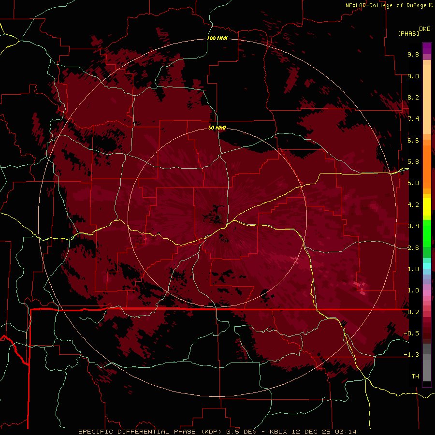Click the 50 NMI range ring label
Screen dimensions: 435x435
point(217,128)
